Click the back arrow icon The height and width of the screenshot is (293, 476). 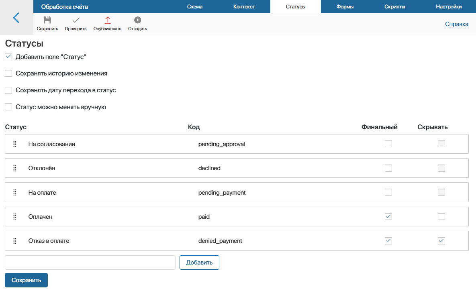[x=16, y=18]
